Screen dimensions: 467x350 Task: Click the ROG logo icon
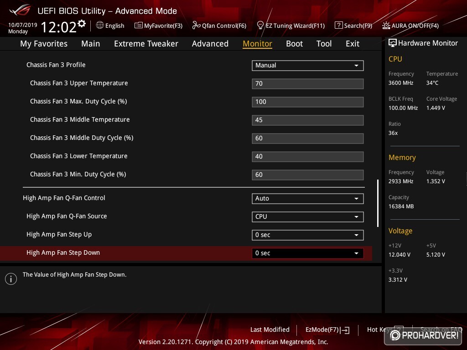pyautogui.click(x=20, y=10)
